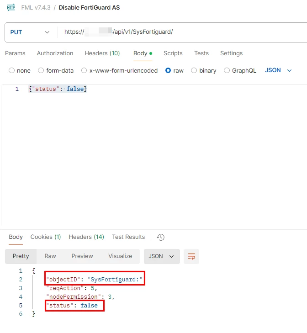Select the none body option
This screenshot has width=307, height=333.
[20, 70]
